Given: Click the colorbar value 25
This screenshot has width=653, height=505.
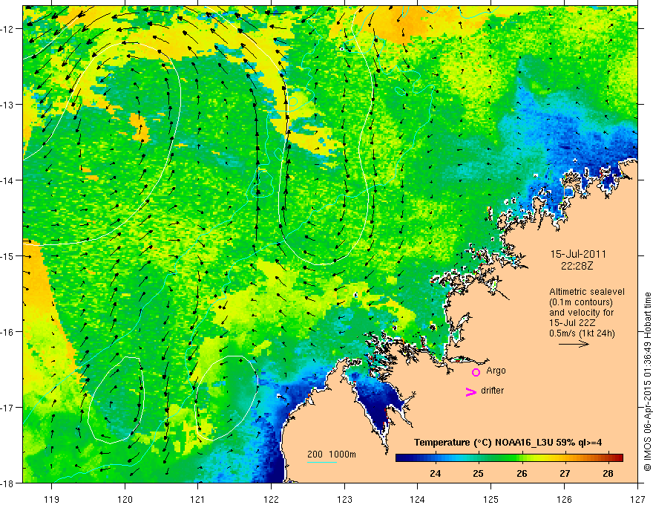Looking at the screenshot, I should (x=478, y=473).
